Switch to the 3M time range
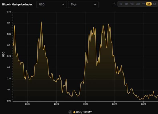 pos(138,4)
